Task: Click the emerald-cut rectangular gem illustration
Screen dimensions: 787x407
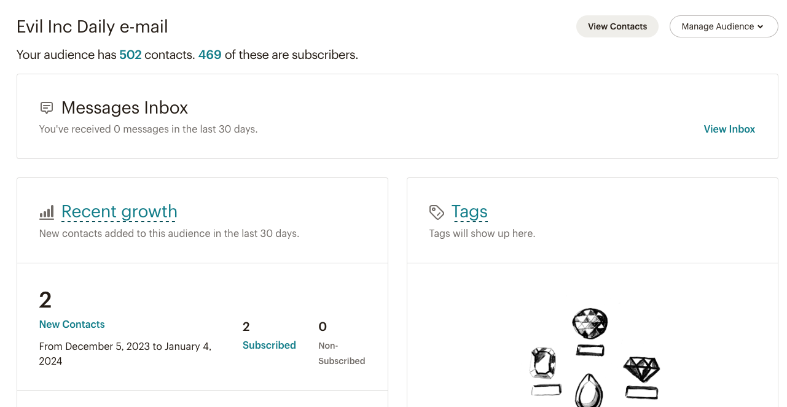Action: (543, 363)
